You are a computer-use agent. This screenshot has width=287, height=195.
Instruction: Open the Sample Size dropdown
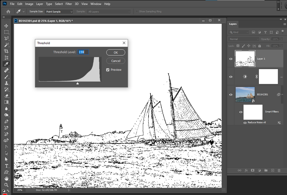pos(59,12)
